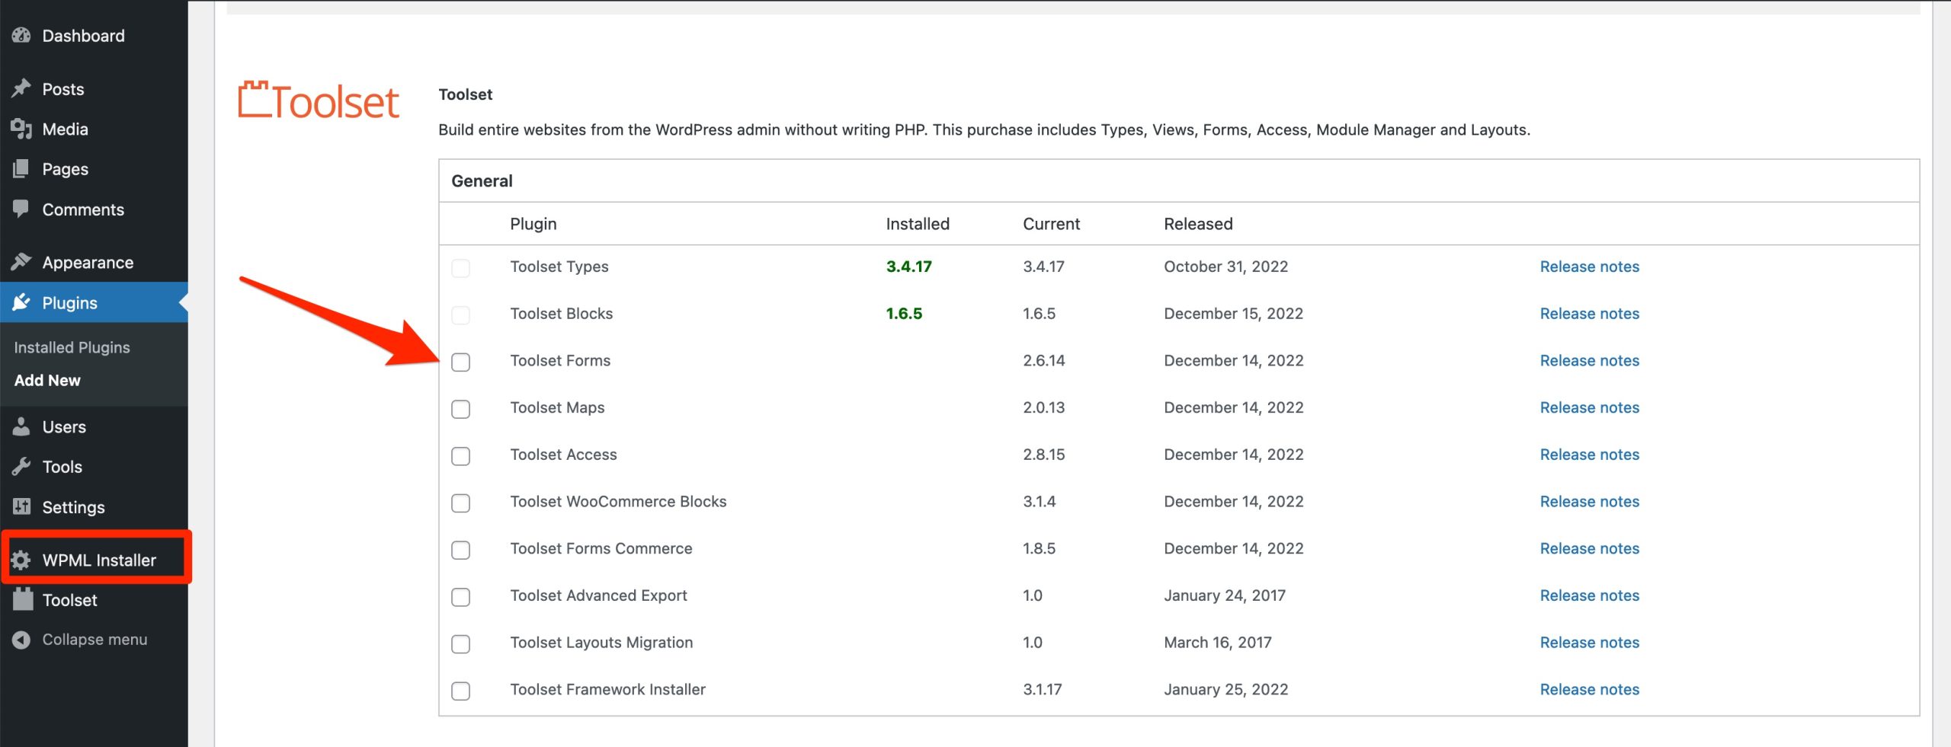Open Release notes for Toolset Forms
1951x747 pixels.
pyautogui.click(x=1589, y=361)
